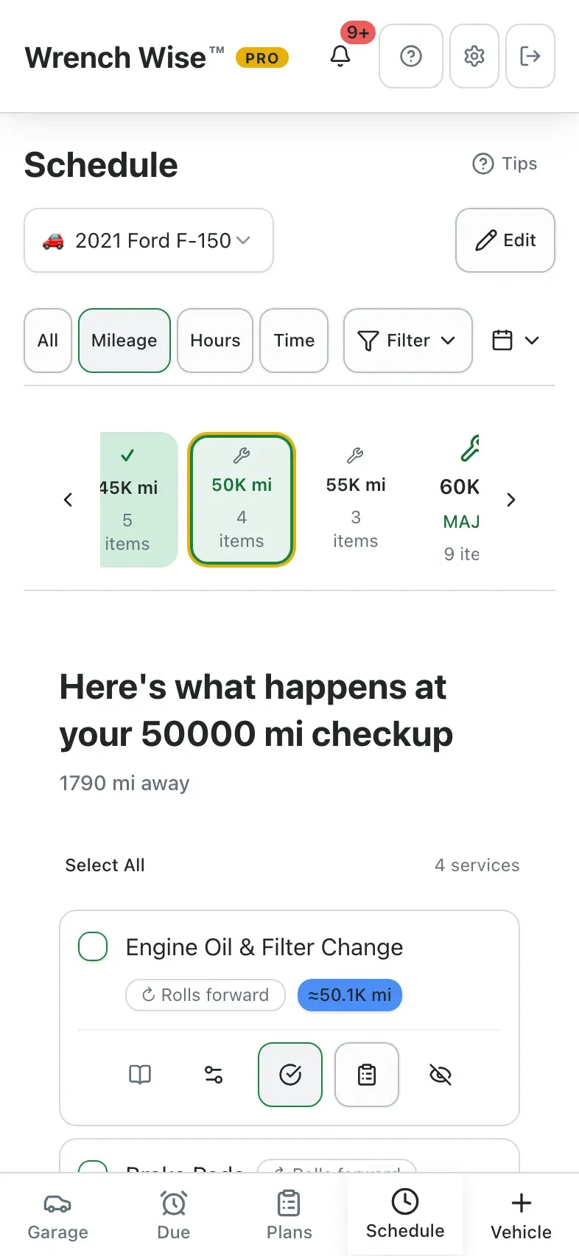This screenshot has height=1256, width=579.
Task: Expand the 2021 Ford F-150 vehicle dropdown
Action: point(149,240)
